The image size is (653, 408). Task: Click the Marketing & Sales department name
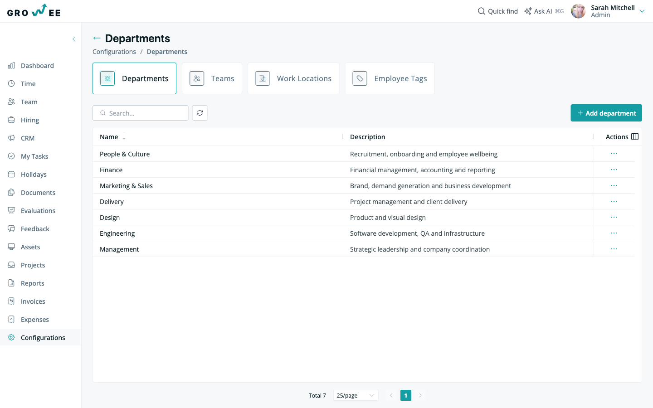click(x=126, y=186)
